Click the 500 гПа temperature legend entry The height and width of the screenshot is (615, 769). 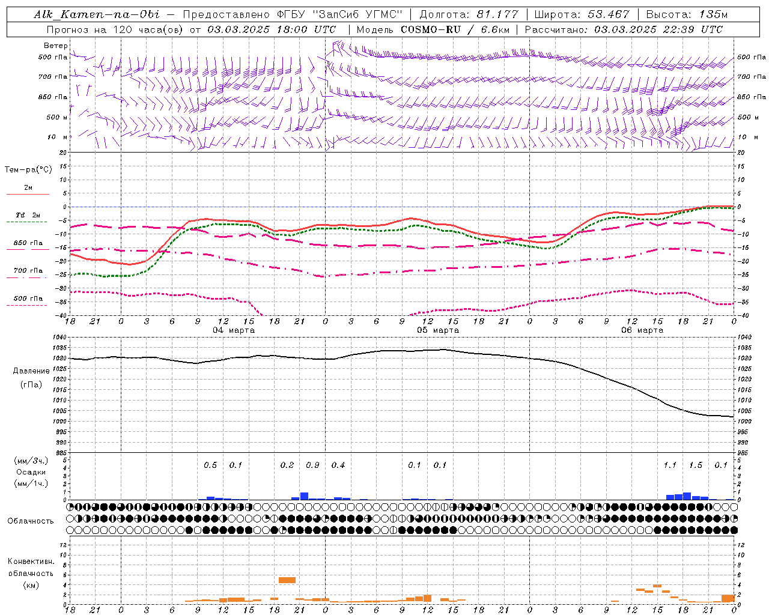[28, 301]
